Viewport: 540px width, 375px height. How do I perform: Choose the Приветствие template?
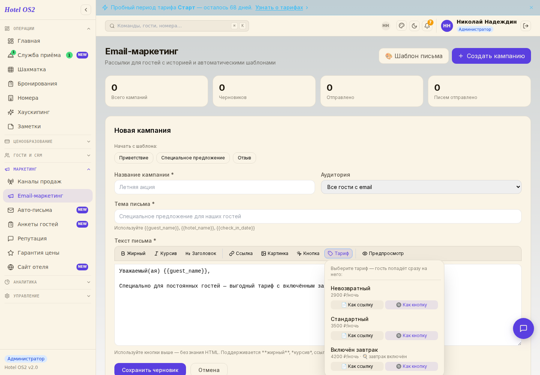134,158
